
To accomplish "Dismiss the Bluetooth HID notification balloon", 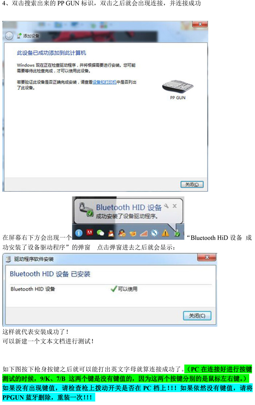I will click(x=174, y=206).
